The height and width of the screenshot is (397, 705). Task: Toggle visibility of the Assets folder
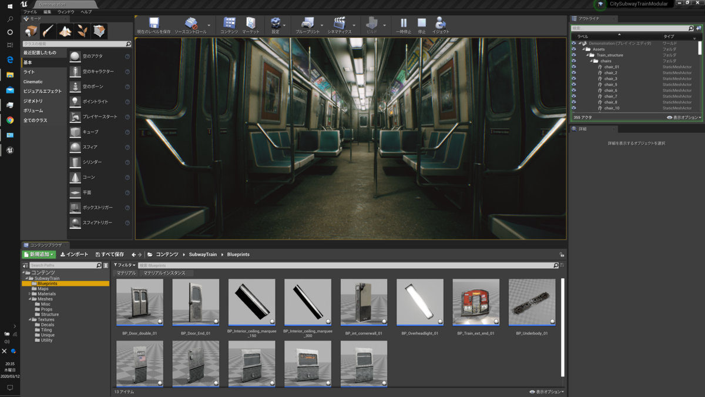[574, 49]
